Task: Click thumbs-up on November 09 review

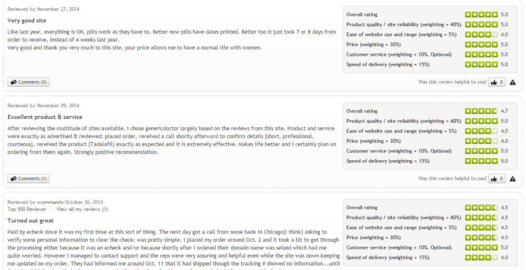Action: [x=497, y=179]
